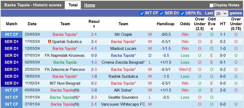Disable the UEFA EL filter checkbox

tap(182, 13)
